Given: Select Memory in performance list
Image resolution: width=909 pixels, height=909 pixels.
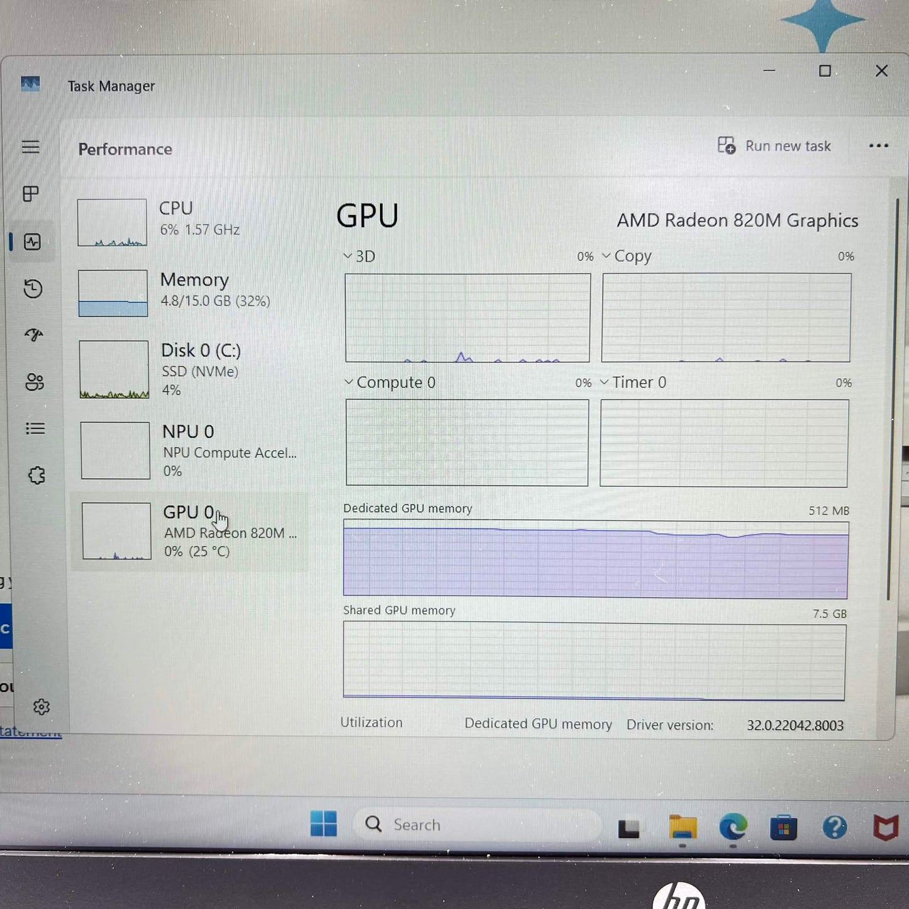Looking at the screenshot, I should coord(190,293).
